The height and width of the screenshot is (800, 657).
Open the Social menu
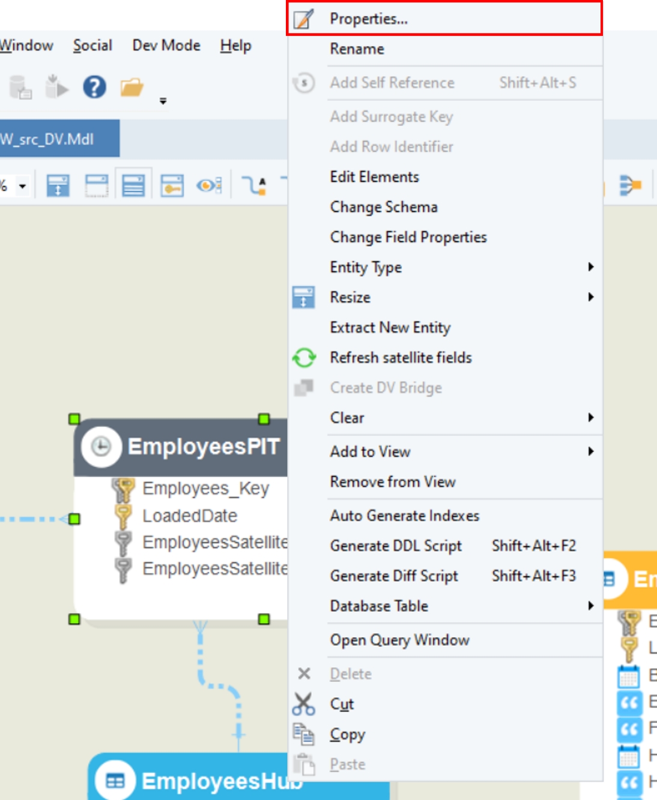pos(92,46)
